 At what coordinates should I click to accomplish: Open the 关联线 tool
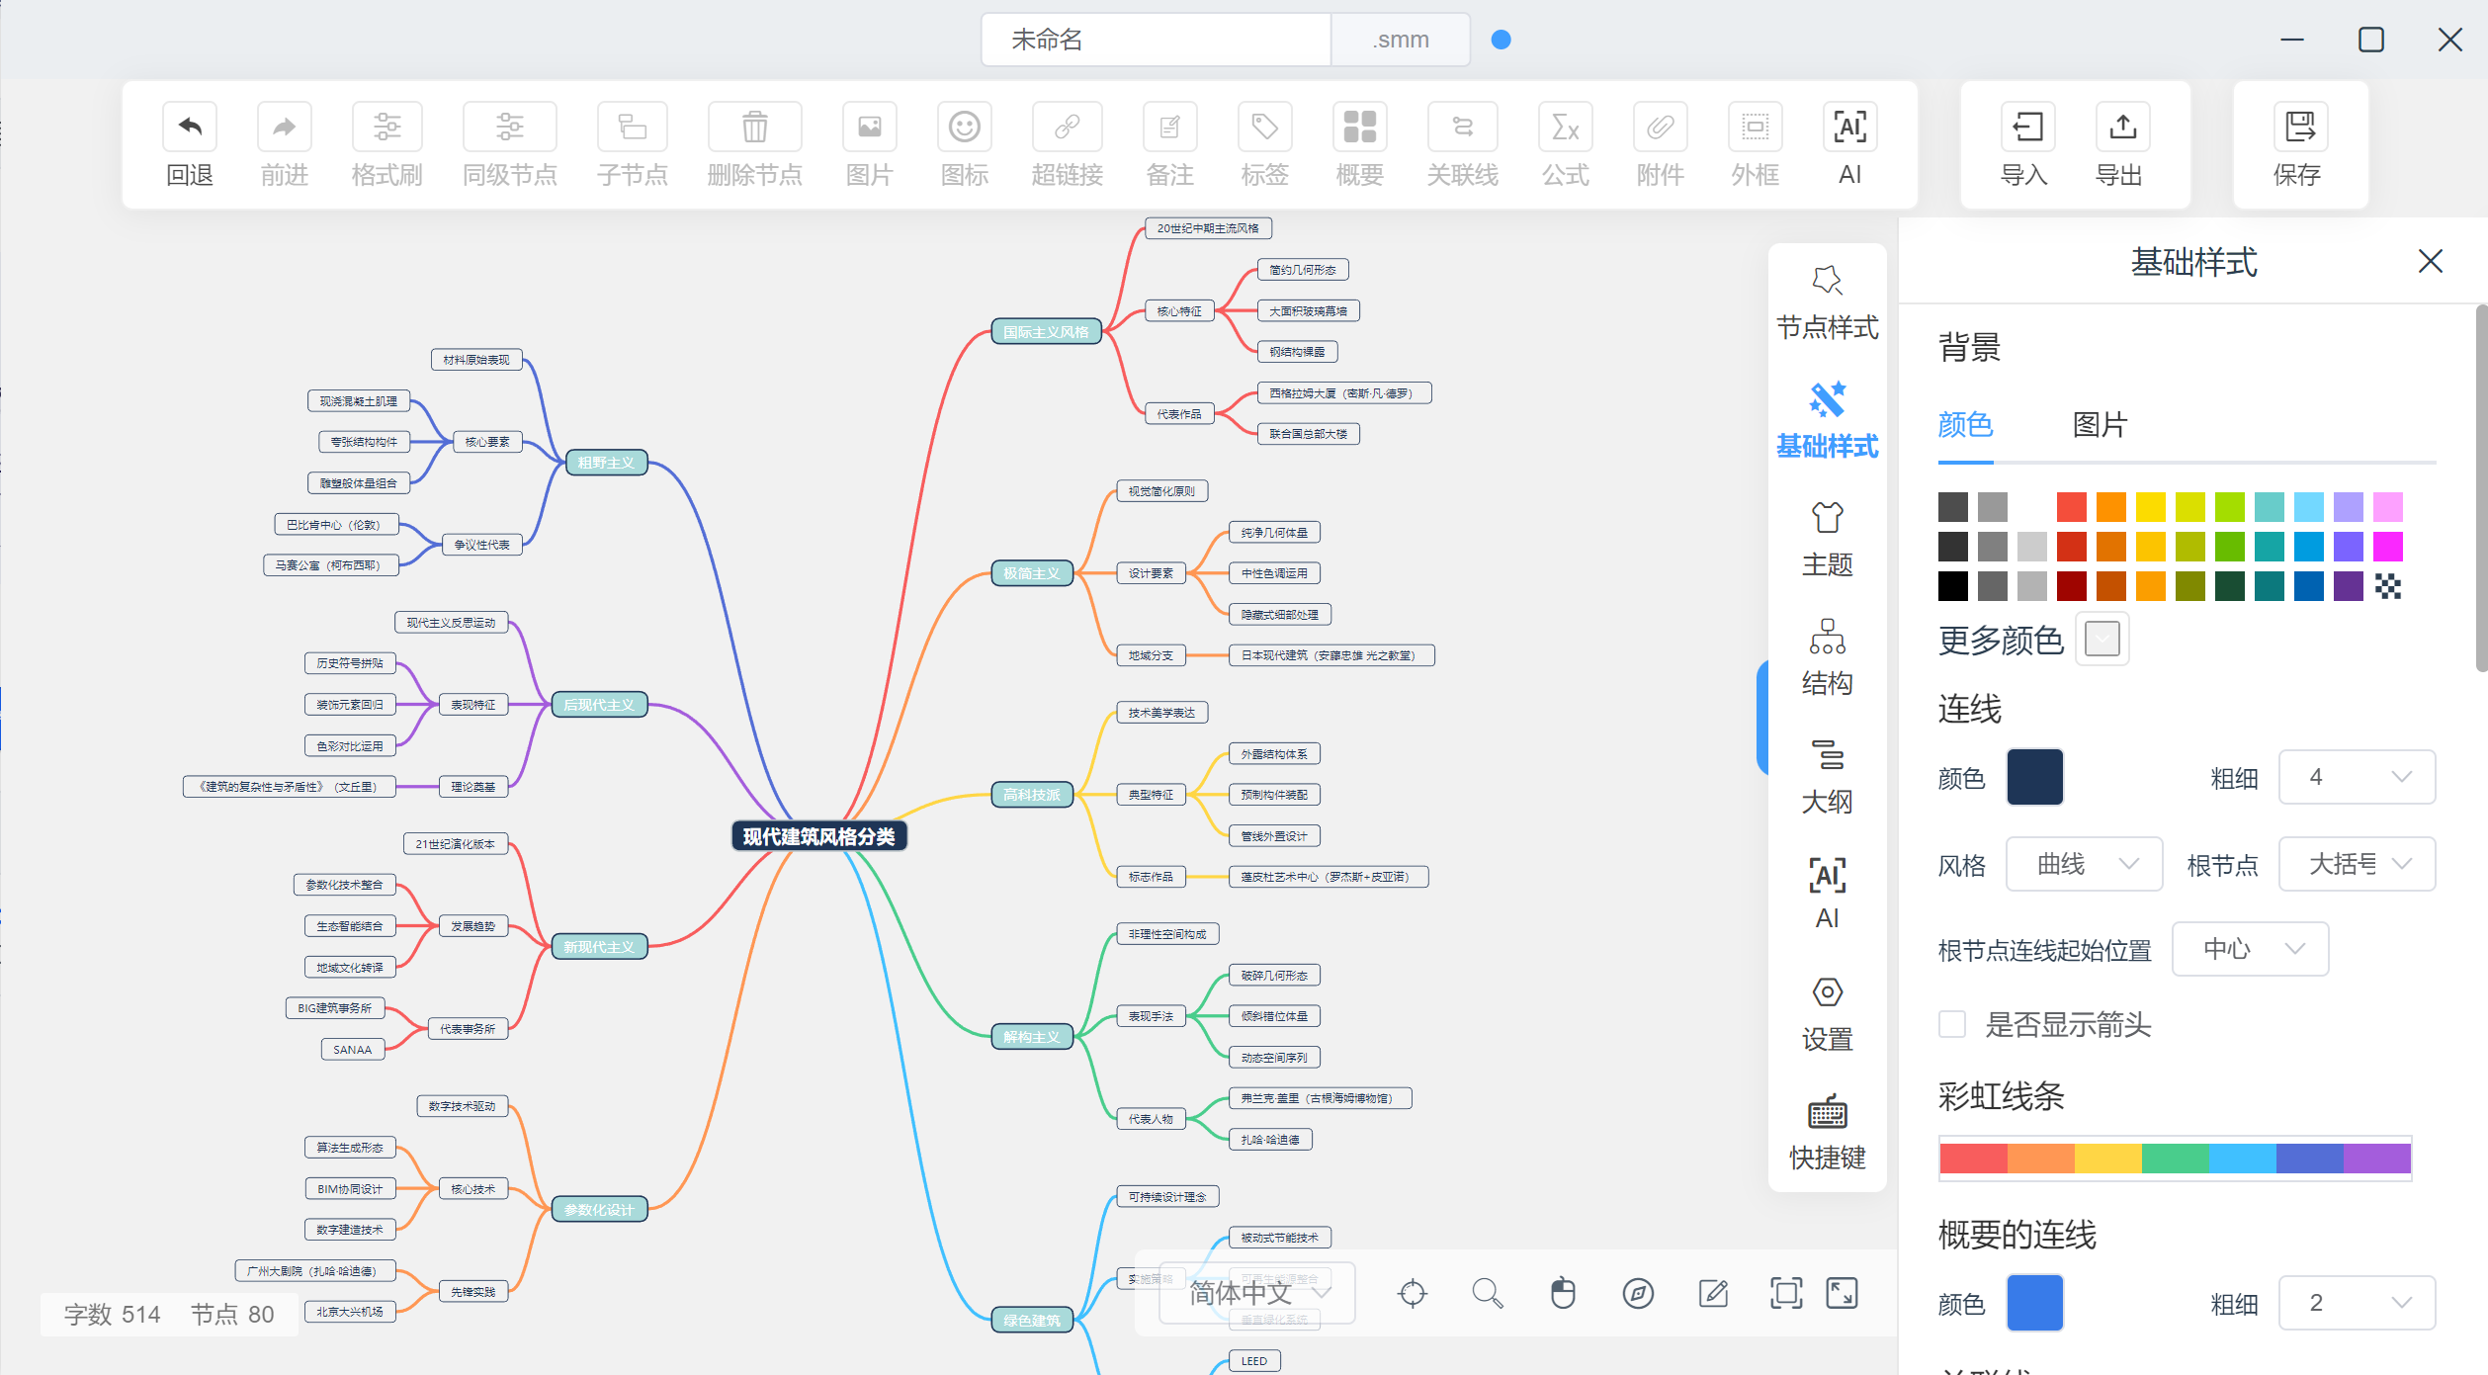[x=1462, y=144]
